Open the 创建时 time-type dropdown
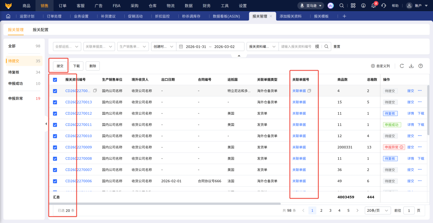This screenshot has width=433, height=223. 164,47
